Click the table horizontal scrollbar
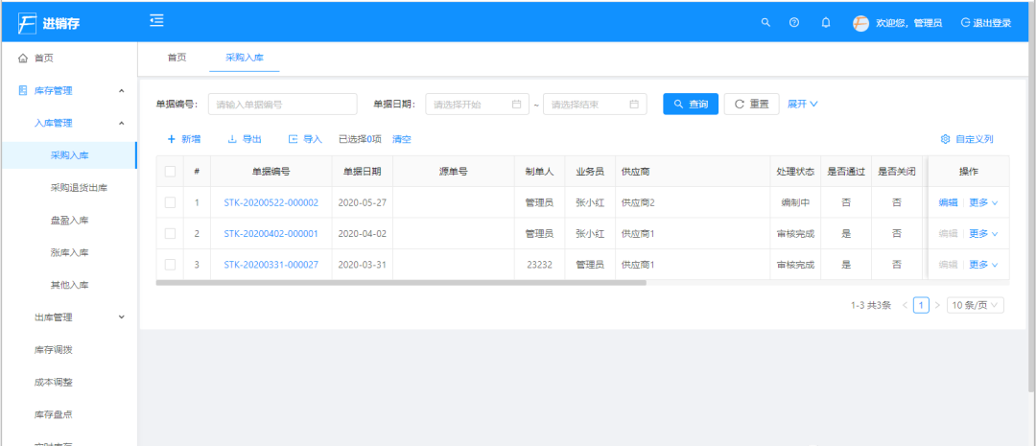 click(x=401, y=283)
